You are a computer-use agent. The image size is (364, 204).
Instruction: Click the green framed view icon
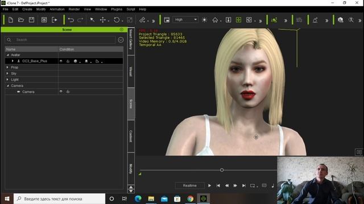[238, 20]
